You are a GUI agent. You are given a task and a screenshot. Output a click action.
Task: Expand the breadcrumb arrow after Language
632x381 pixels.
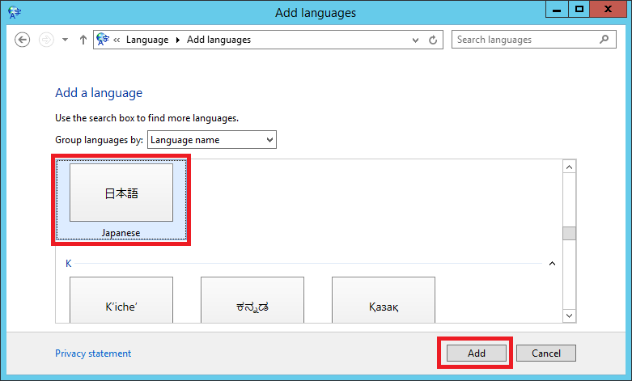point(178,40)
